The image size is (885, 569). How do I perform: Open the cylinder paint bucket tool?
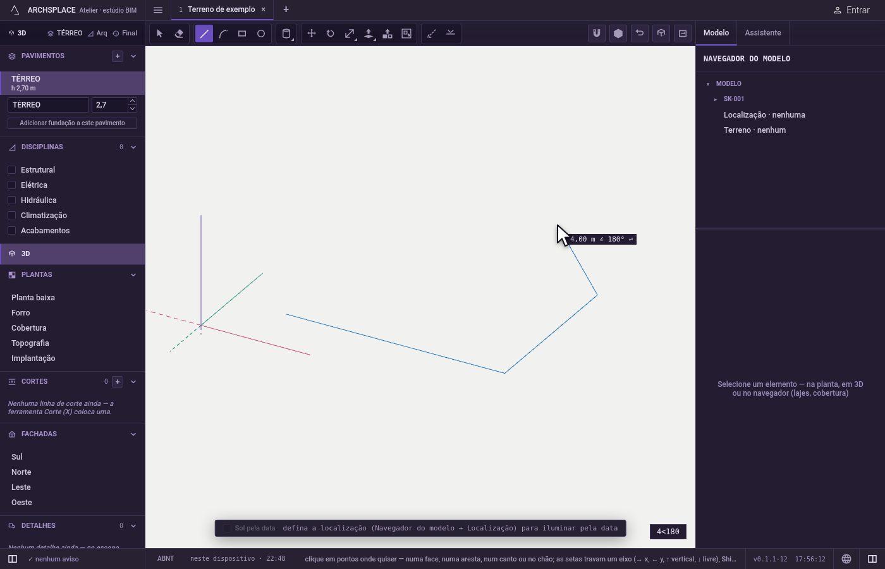tap(286, 34)
